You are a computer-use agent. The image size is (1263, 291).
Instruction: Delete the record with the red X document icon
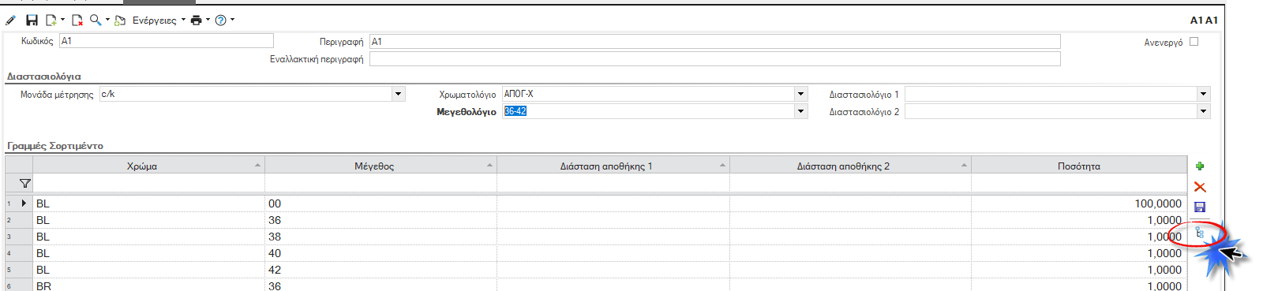click(x=77, y=21)
